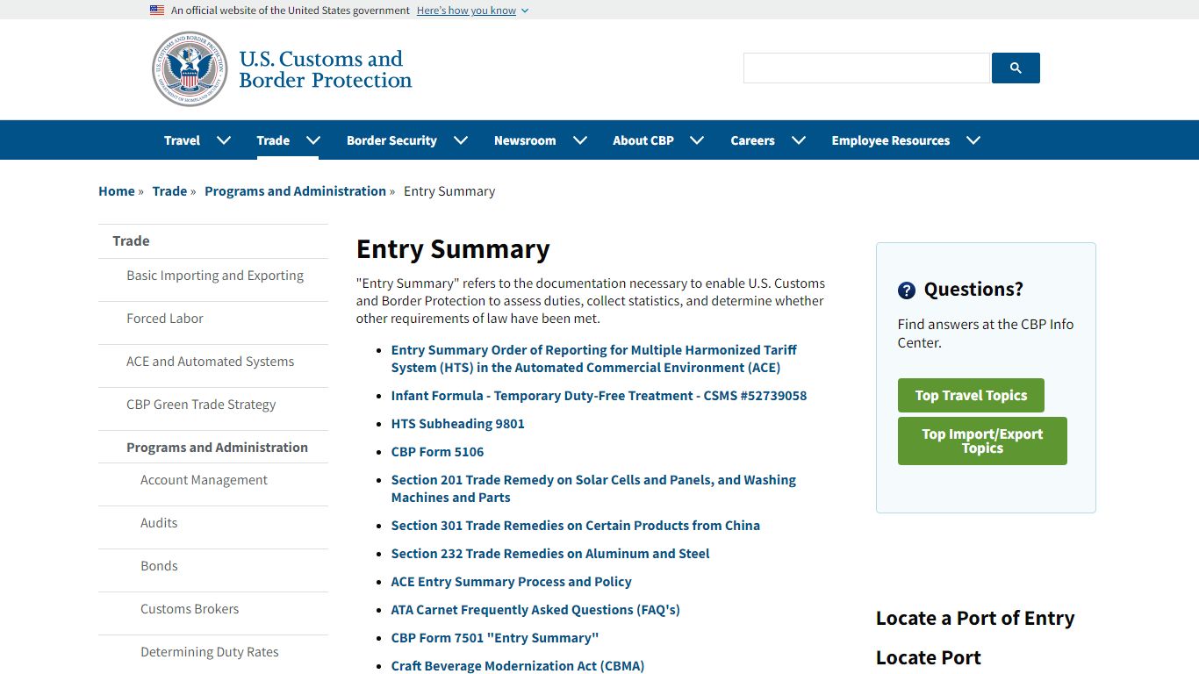Open Basic Importing and Exporting sidebar item

pos(215,276)
